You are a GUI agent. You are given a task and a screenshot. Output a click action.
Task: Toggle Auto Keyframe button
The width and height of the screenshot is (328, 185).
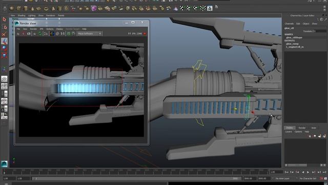tap(322, 178)
